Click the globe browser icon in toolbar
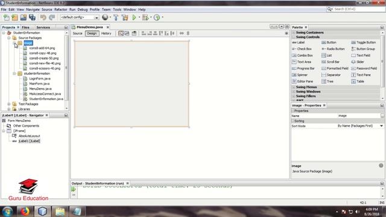This screenshot has height=217, width=386. coord(105,17)
